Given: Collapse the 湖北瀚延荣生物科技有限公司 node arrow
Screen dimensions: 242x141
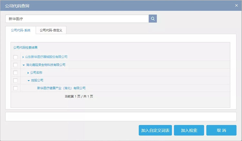Looking at the screenshot, I should (23, 65).
